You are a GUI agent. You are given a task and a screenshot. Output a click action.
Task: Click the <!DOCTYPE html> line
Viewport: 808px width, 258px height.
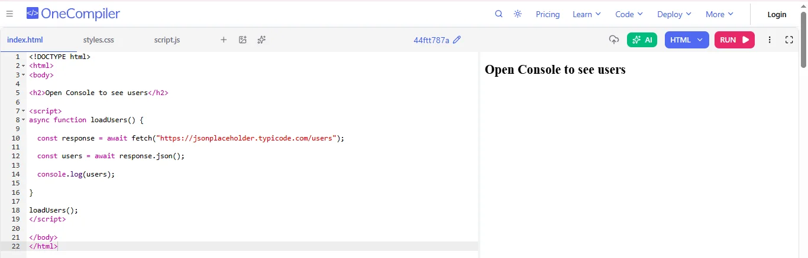point(60,57)
